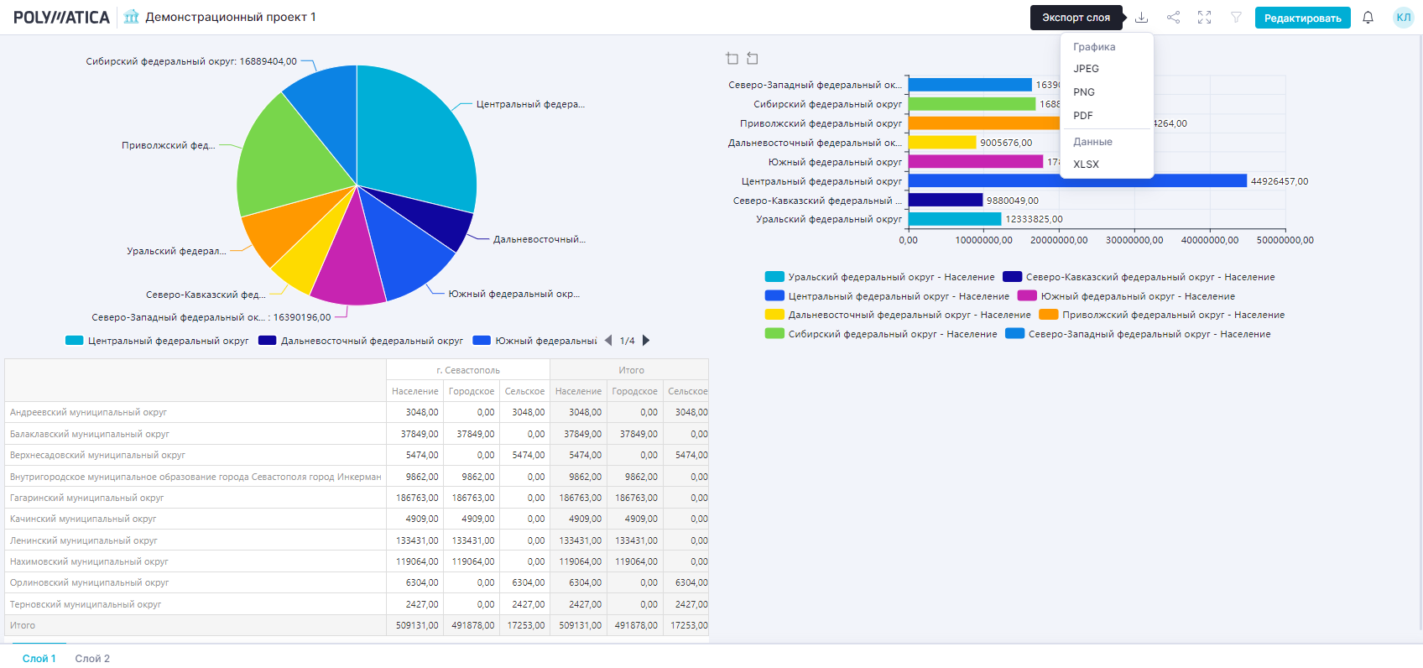
Task: Click the POLYMATICA logo
Action: (61, 18)
